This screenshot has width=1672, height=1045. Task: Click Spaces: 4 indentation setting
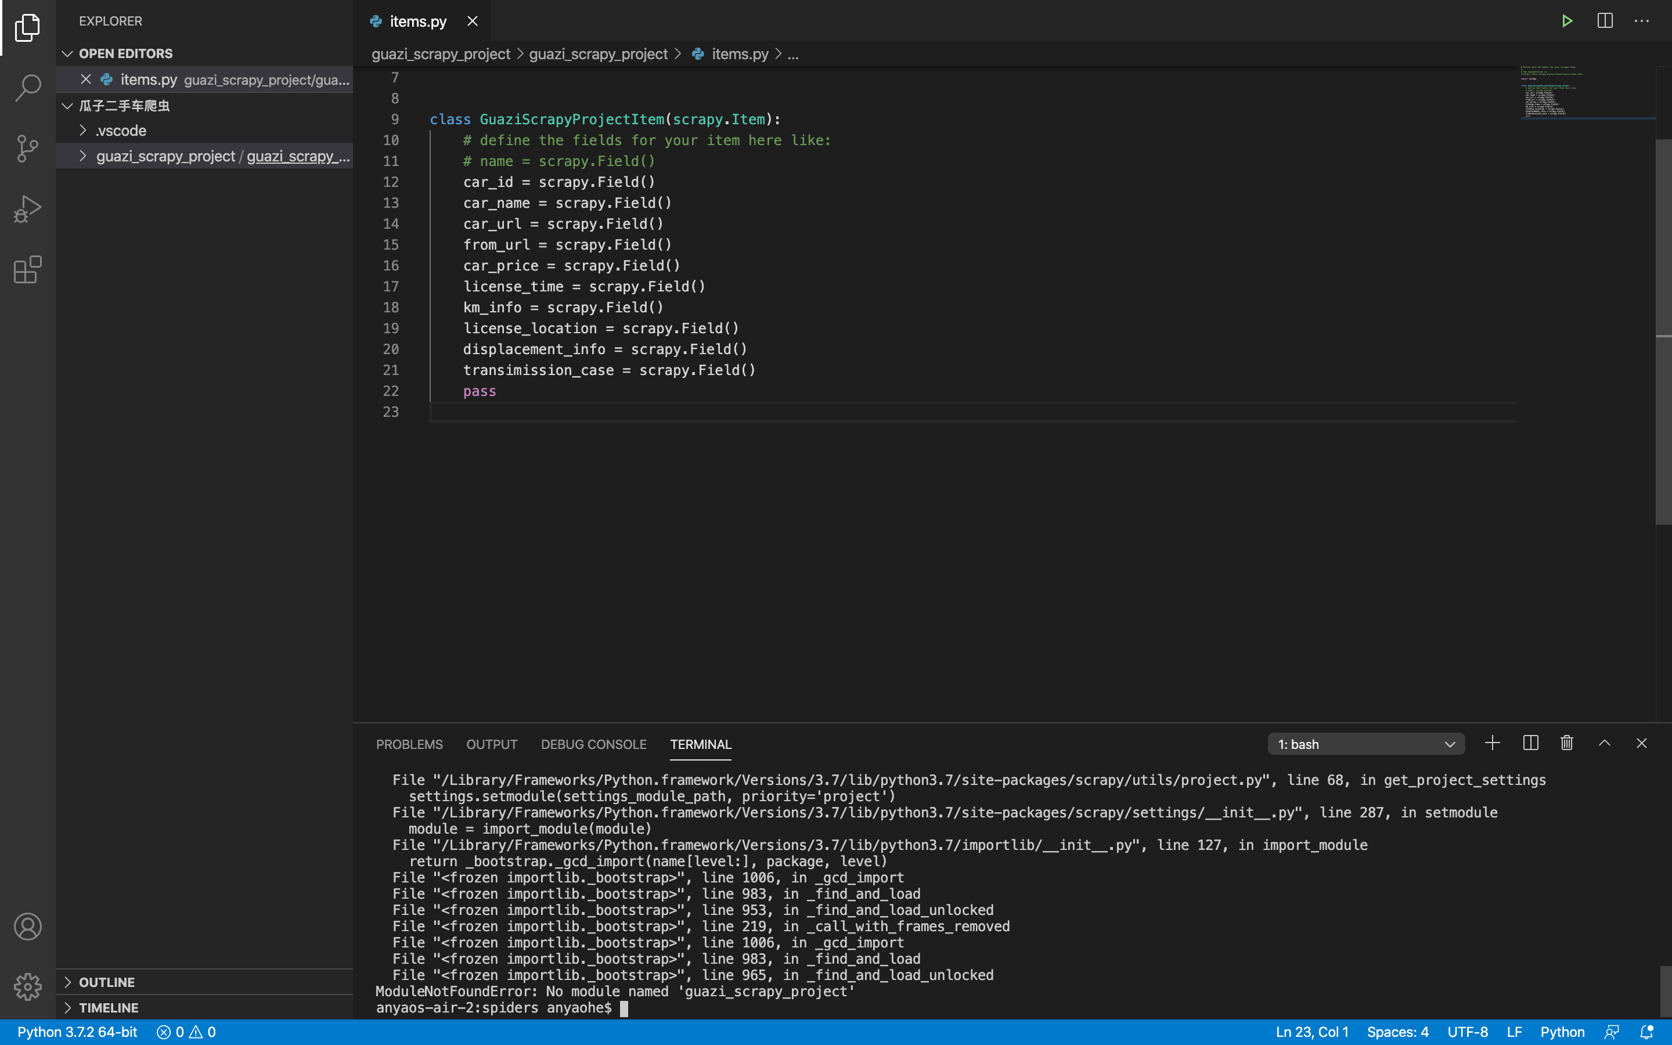point(1398,1032)
